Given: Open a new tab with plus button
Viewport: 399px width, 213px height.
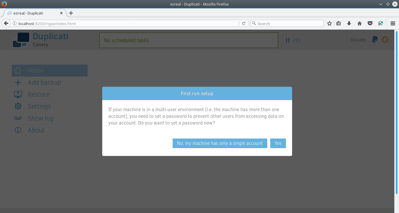Looking at the screenshot, I should (71, 13).
